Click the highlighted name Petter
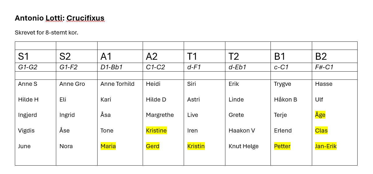The height and width of the screenshot is (174, 373). click(282, 146)
